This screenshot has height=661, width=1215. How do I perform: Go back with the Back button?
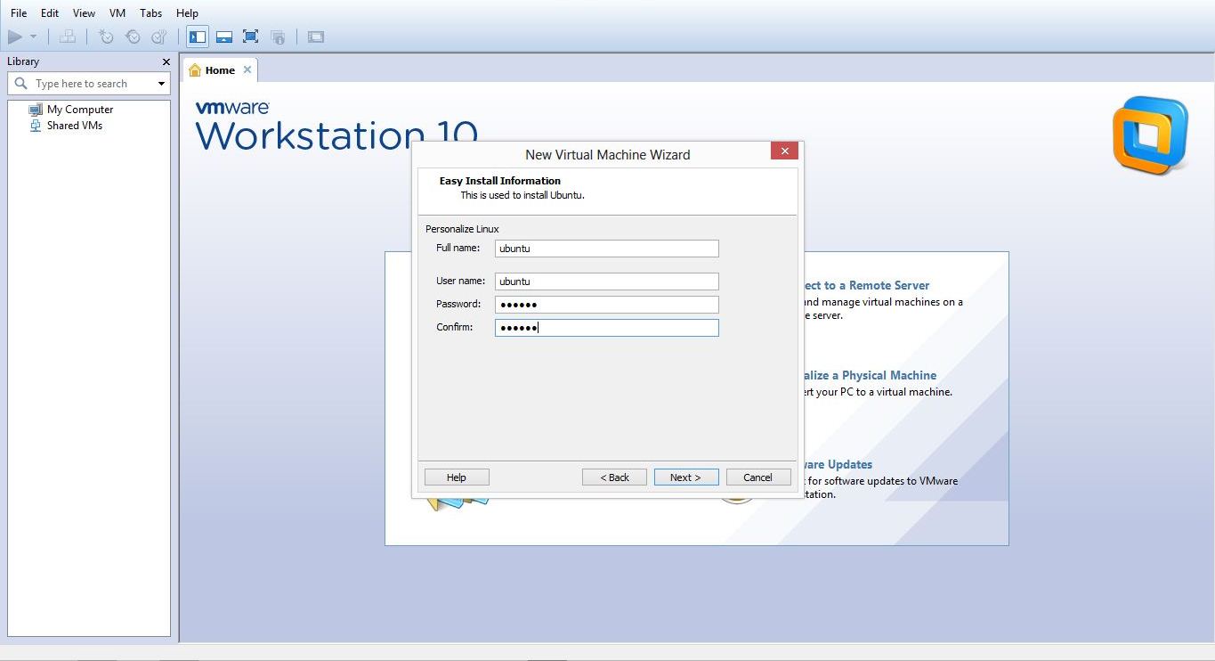click(614, 477)
